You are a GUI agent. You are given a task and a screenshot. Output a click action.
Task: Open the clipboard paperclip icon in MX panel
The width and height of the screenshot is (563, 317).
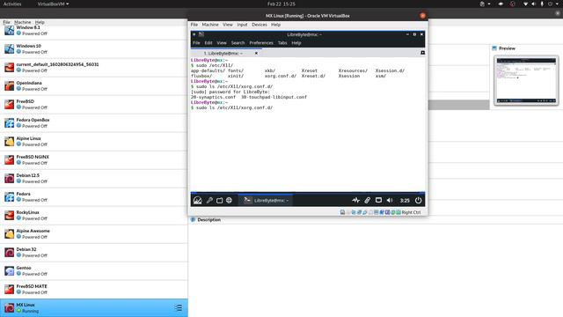367,200
